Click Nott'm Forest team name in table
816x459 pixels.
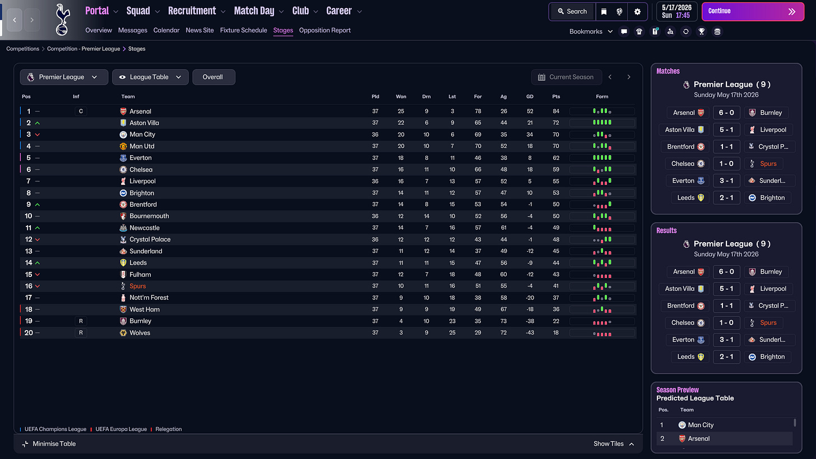point(149,298)
